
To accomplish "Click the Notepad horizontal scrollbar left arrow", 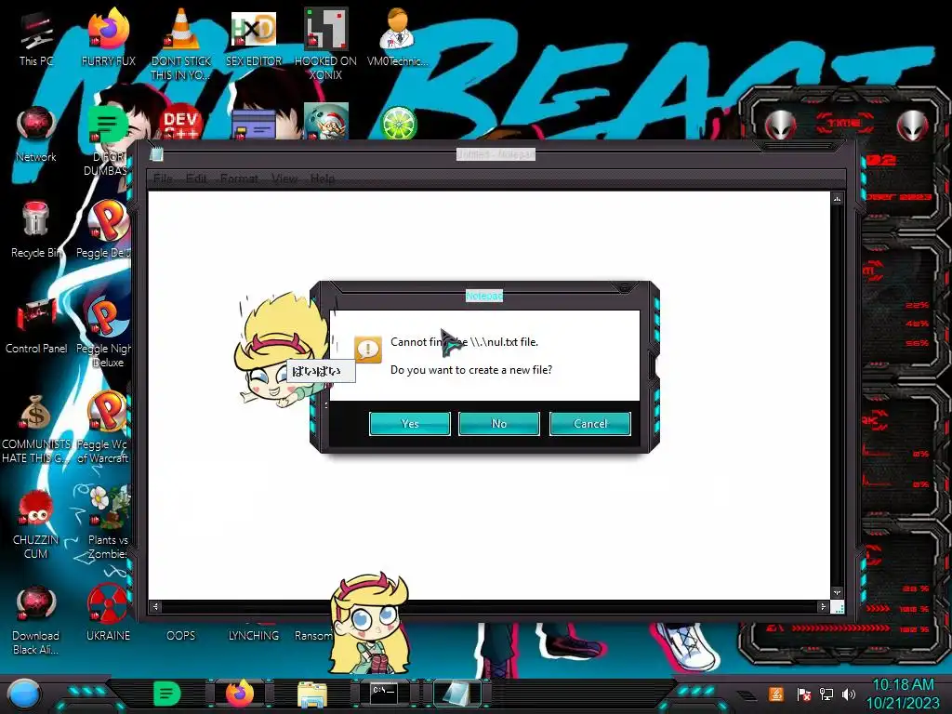I will [x=155, y=606].
